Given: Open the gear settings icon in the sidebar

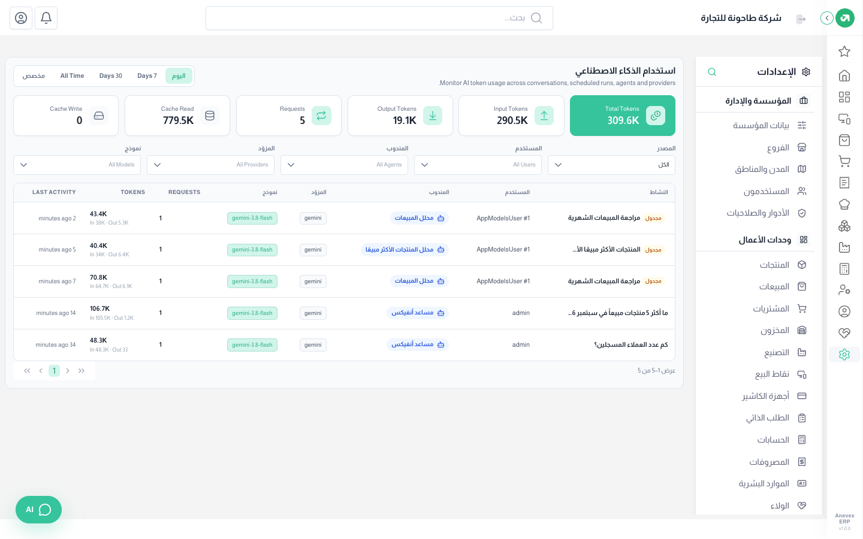Looking at the screenshot, I should pos(844,355).
